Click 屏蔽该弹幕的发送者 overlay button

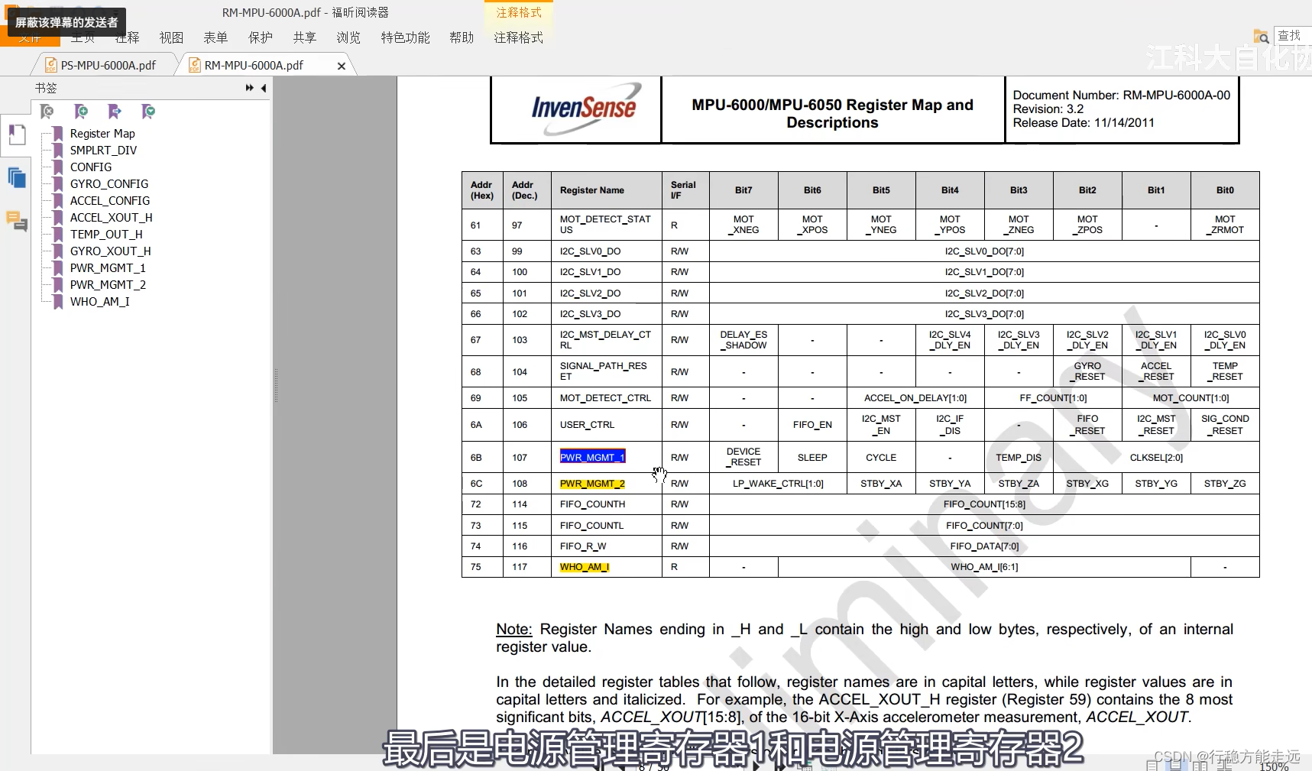pyautogui.click(x=66, y=22)
